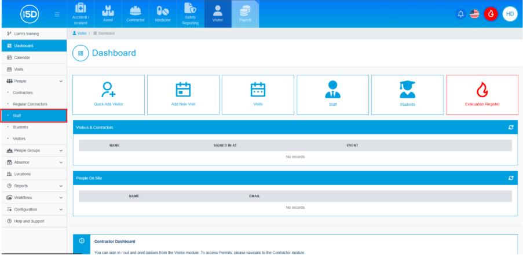Open Calendar from the sidebar
This screenshot has width=523, height=255.
22,57
